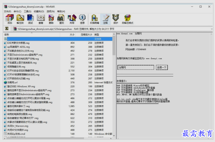Select 打开XP资源管理器的状态栏.reg
This screenshot has height=142, width=215.
pyautogui.click(x=23, y=75)
